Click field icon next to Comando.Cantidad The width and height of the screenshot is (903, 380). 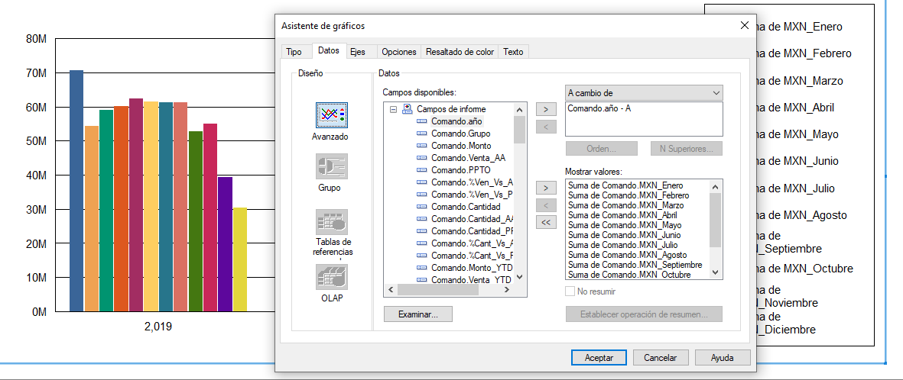point(421,206)
